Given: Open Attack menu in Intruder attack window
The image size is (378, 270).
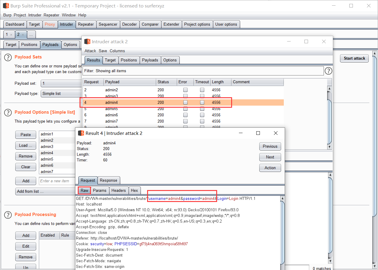Looking at the screenshot, I should tap(90, 51).
